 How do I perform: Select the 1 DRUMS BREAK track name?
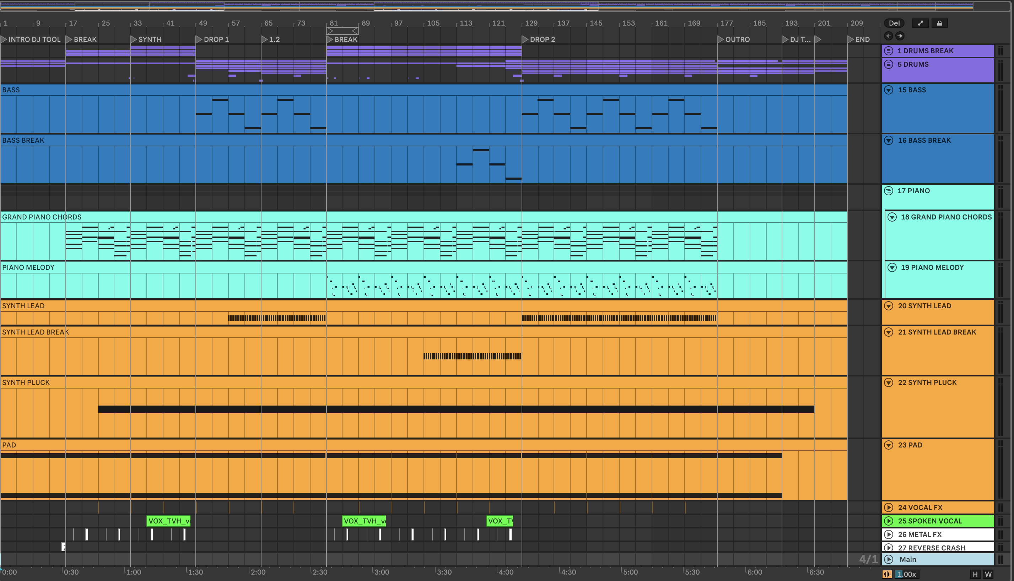pos(926,51)
